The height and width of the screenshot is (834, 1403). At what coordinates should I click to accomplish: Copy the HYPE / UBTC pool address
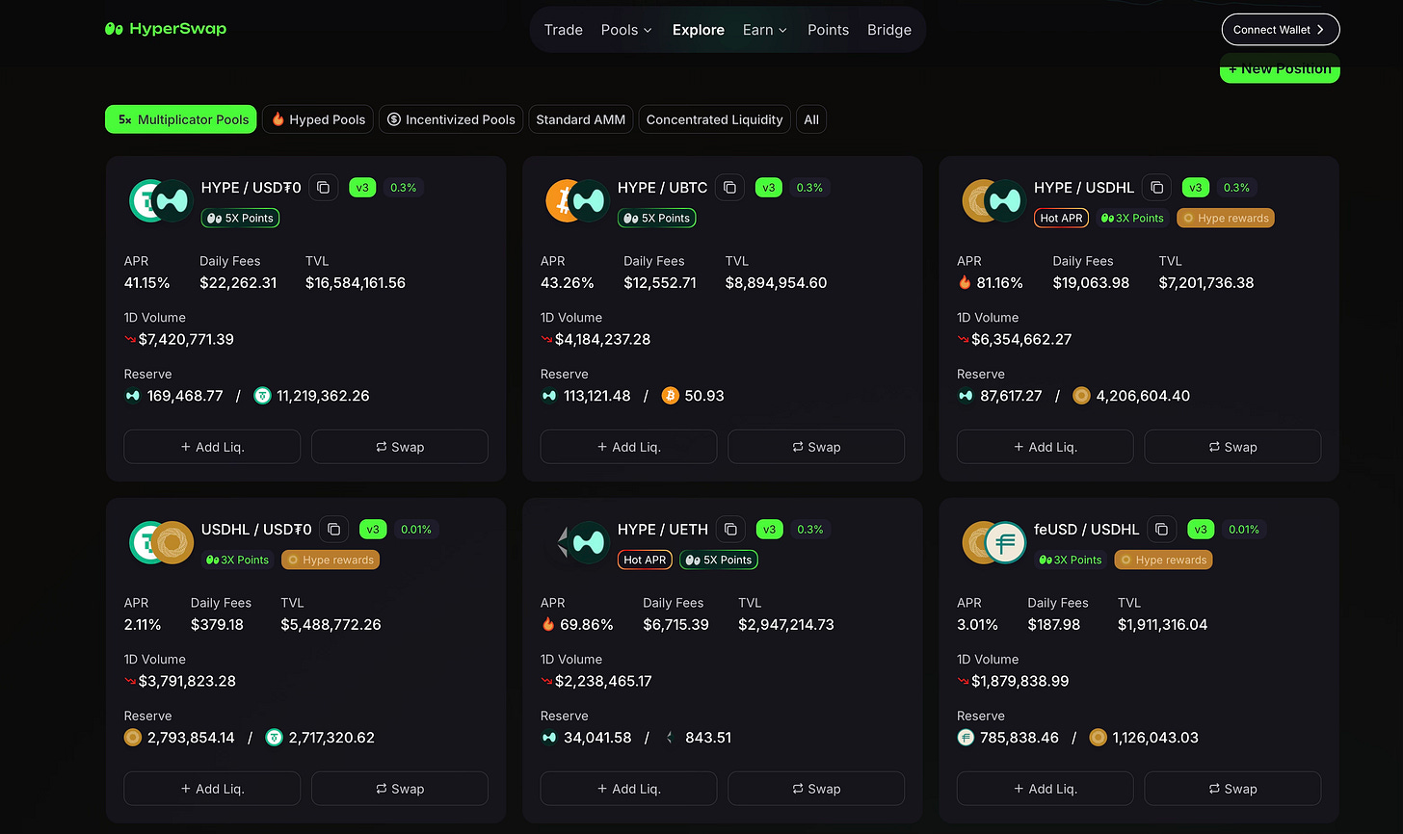(x=730, y=188)
